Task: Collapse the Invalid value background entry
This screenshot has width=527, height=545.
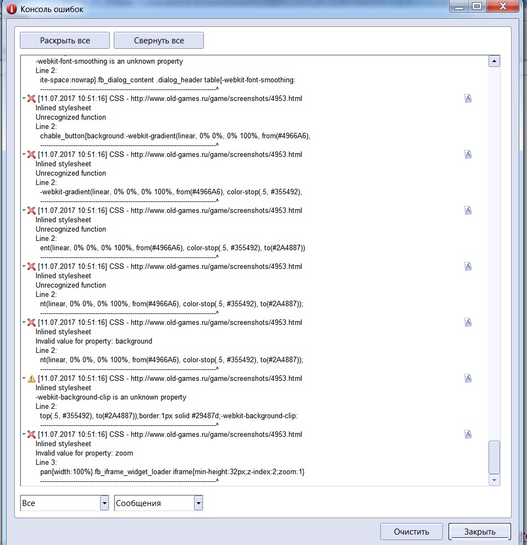Action: [24, 322]
